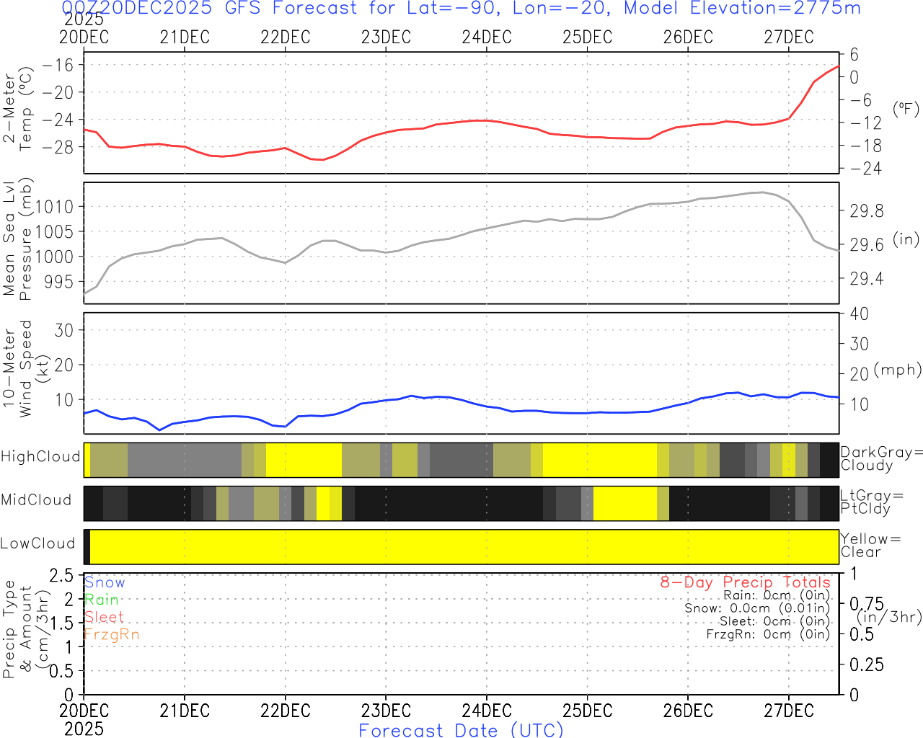Click the 2-Meter Temp axis label
Viewport: 923px width, 738px height.
pos(17,108)
